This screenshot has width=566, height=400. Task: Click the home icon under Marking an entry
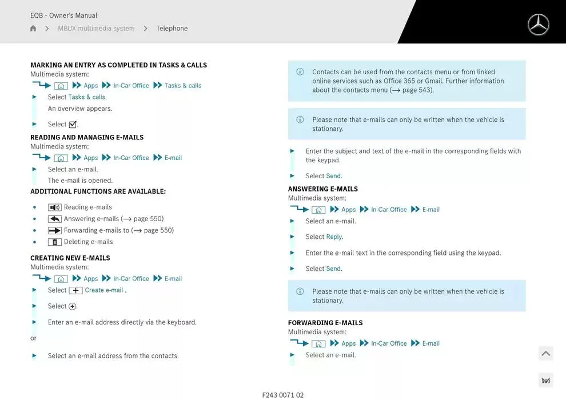61,86
